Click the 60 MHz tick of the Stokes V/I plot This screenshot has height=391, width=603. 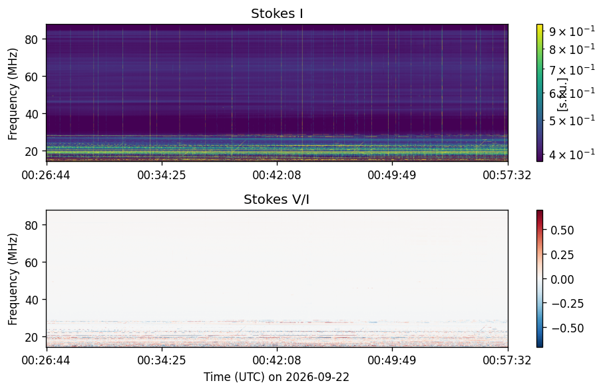(31, 262)
